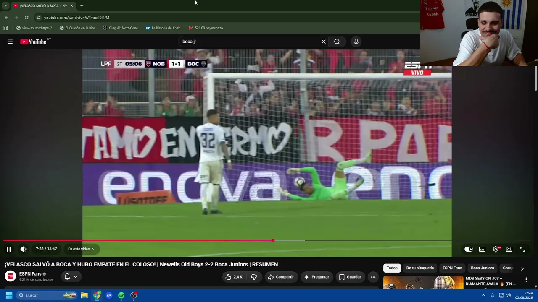Open the 'La historia de Knak,...' bookmark
Image resolution: width=538 pixels, height=302 pixels.
[164, 28]
